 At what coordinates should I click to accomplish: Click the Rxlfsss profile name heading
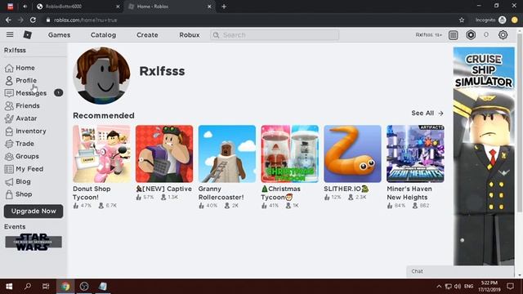tap(162, 71)
